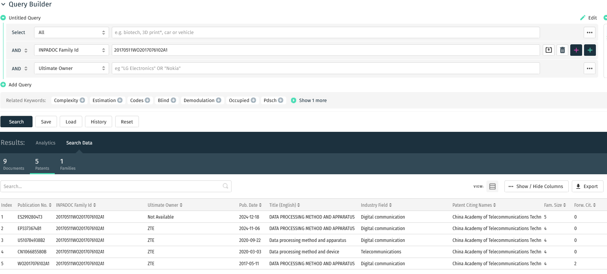This screenshot has height=274, width=607.
Task: Select the Search Data tab
Action: pos(79,143)
